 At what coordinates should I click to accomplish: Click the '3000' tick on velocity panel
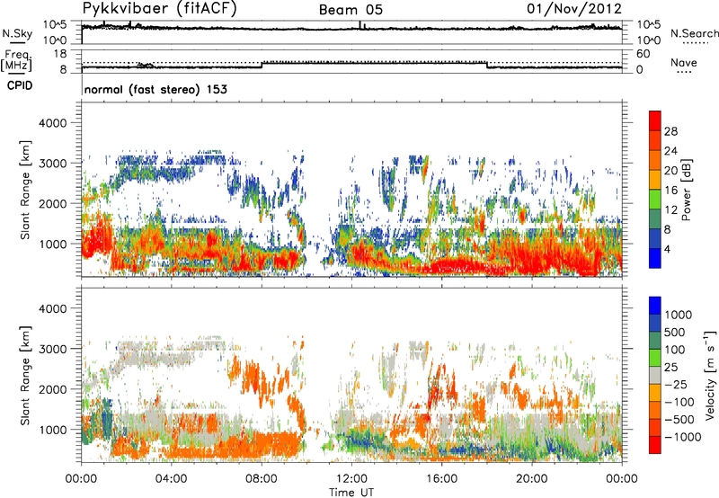click(52, 349)
